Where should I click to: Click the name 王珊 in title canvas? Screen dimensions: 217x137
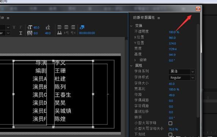[60, 71]
